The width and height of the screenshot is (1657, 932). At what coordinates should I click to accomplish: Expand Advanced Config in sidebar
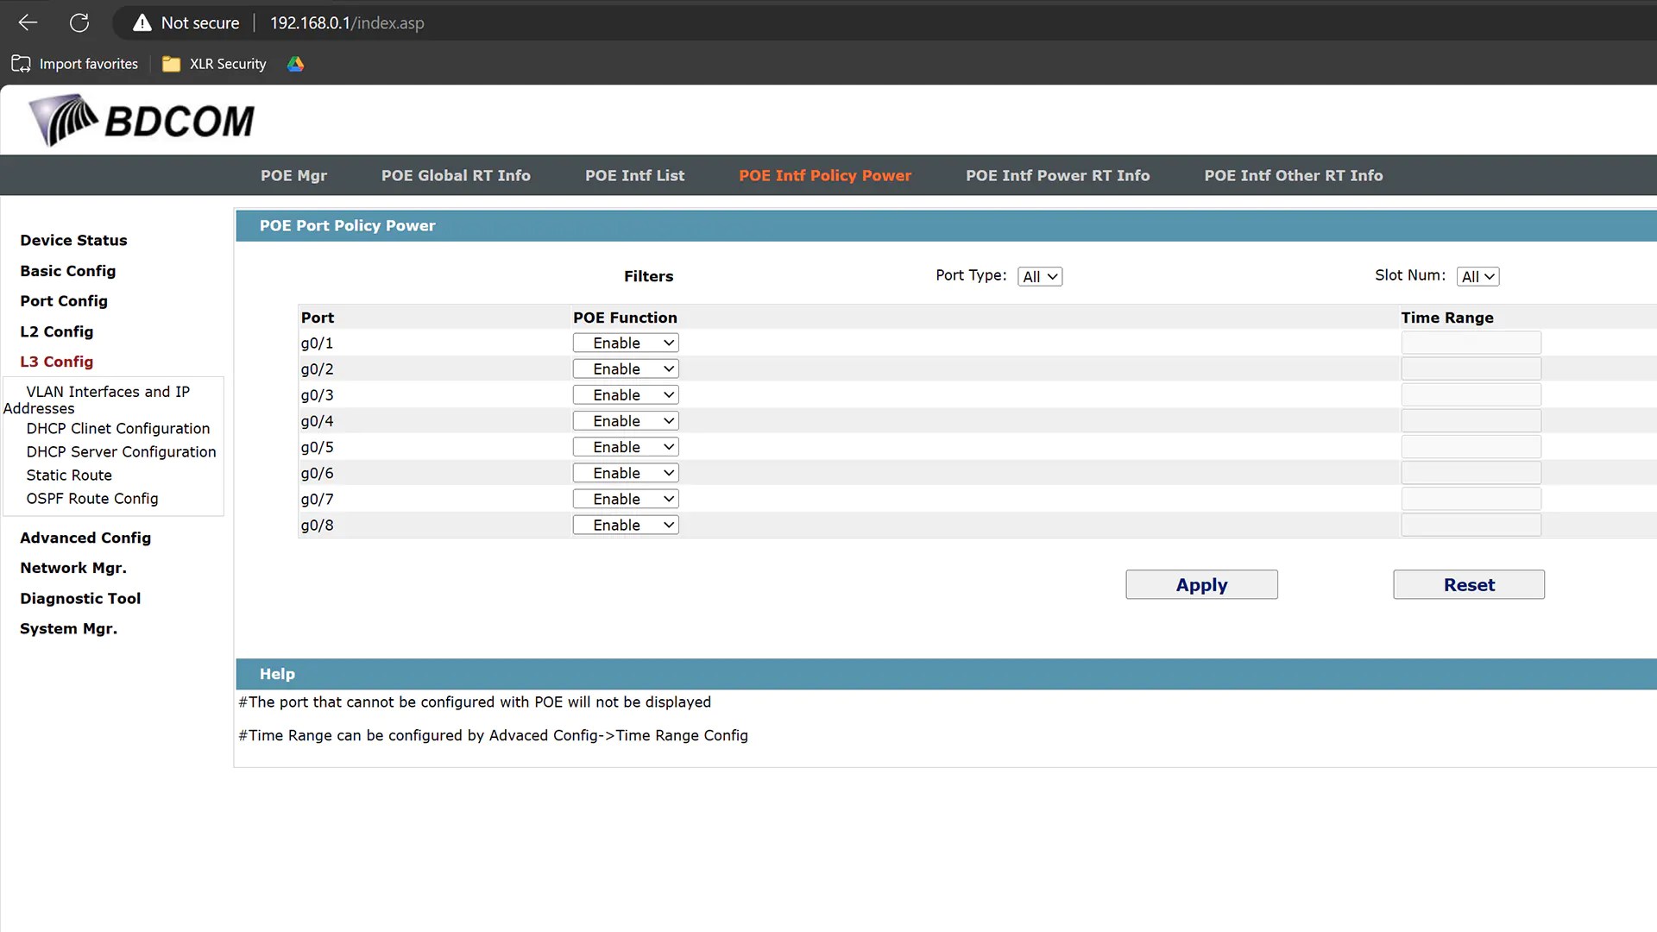[x=85, y=538]
